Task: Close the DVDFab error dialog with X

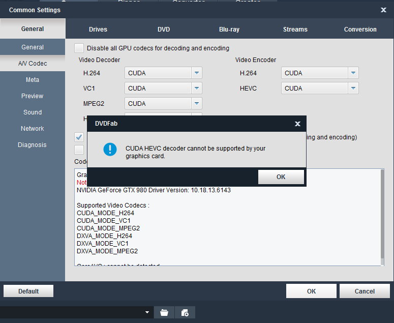Action: (x=297, y=124)
